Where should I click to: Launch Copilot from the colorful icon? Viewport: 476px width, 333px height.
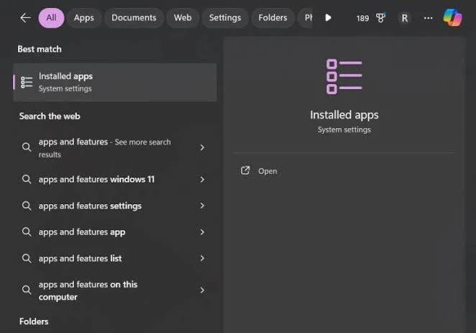pos(452,17)
